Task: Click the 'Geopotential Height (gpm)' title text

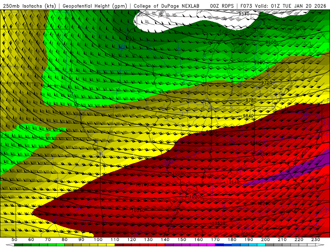Action: click(95, 6)
